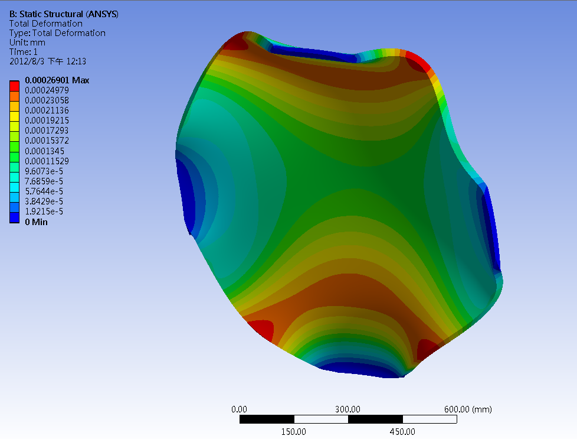577x439 pixels.
Task: Click the 1.9215e-5 legend value
Action: 44,212
